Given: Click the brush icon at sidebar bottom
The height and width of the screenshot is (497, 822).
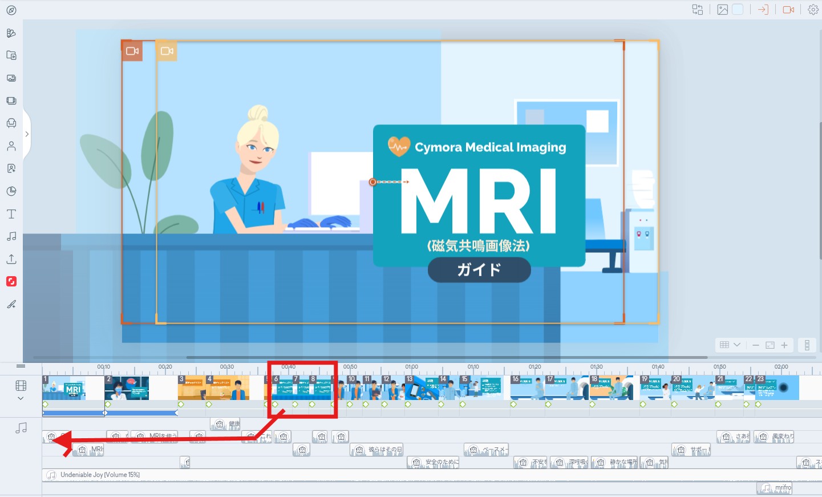Looking at the screenshot, I should point(11,304).
